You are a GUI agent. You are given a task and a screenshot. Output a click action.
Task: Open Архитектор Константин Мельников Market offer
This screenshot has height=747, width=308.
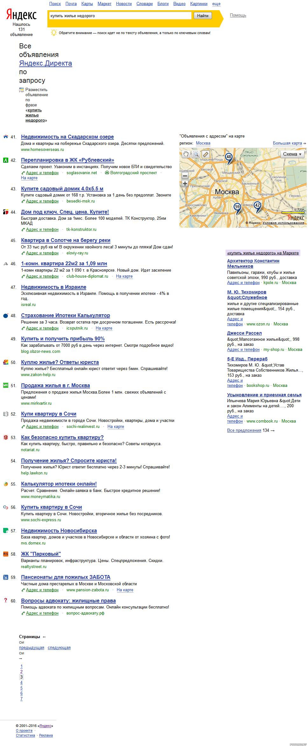253,264
